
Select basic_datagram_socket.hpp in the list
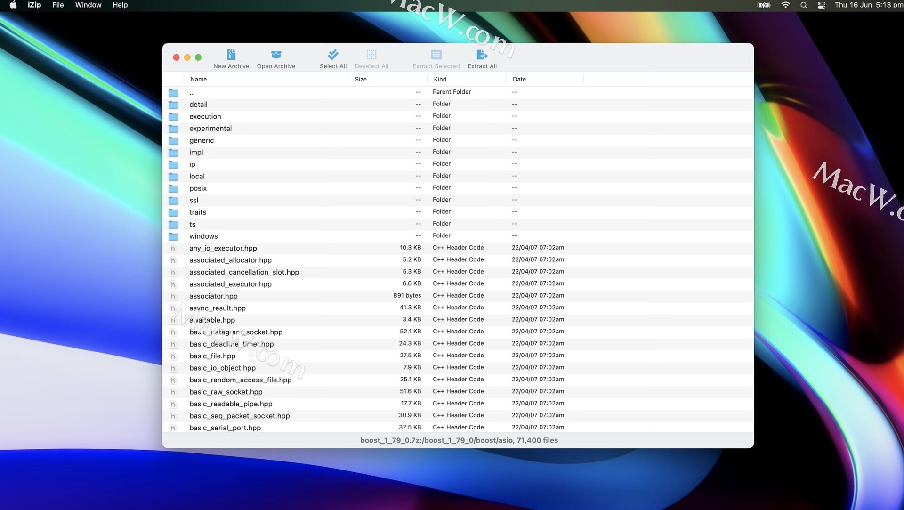tap(458, 332)
